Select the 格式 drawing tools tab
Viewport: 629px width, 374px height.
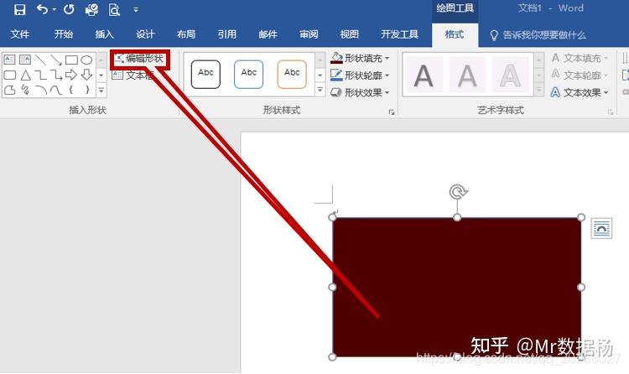coord(455,34)
